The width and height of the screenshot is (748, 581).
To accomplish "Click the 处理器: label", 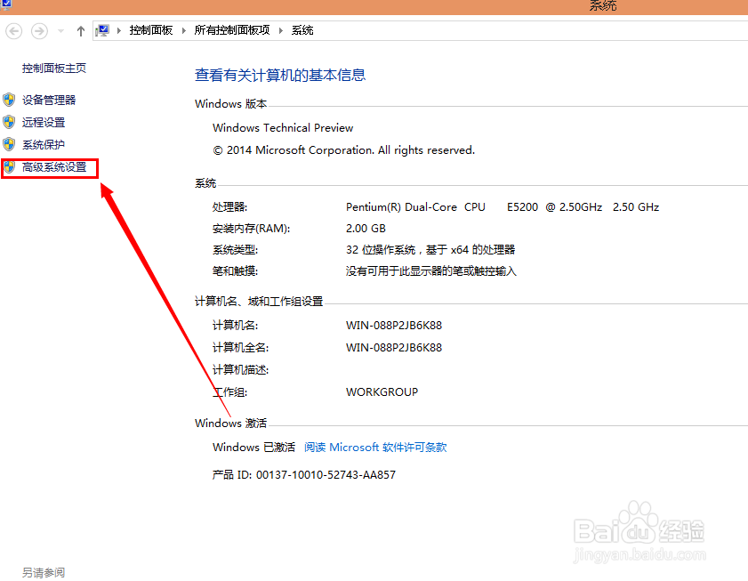I will point(230,207).
